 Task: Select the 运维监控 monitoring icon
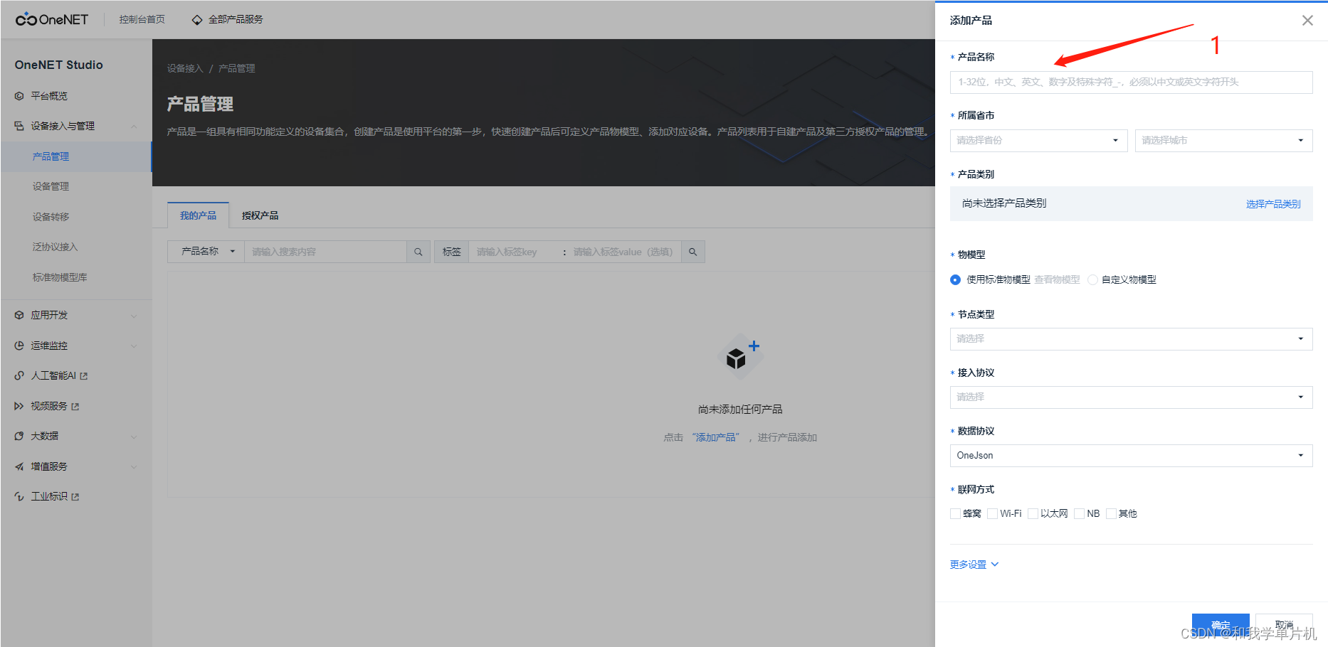coord(19,346)
